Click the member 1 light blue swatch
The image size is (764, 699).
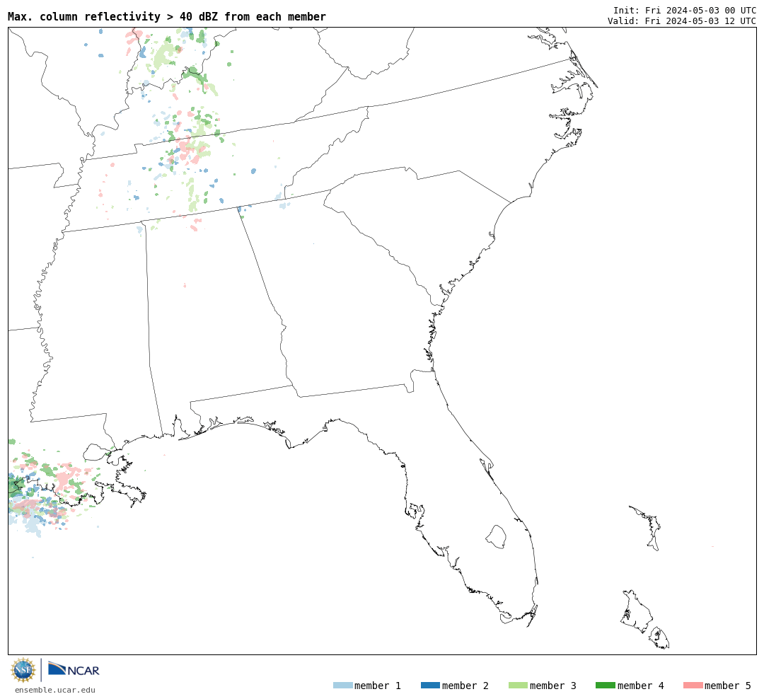coord(343,686)
